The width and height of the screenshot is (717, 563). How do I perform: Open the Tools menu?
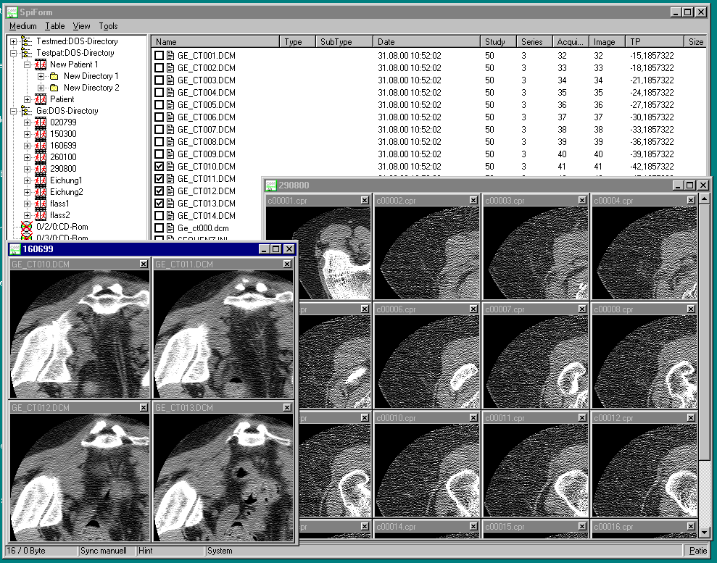pos(108,26)
